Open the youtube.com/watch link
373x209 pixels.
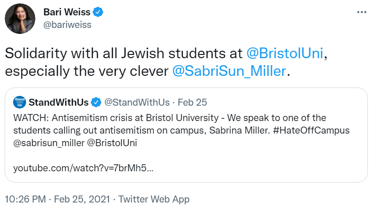click(83, 168)
